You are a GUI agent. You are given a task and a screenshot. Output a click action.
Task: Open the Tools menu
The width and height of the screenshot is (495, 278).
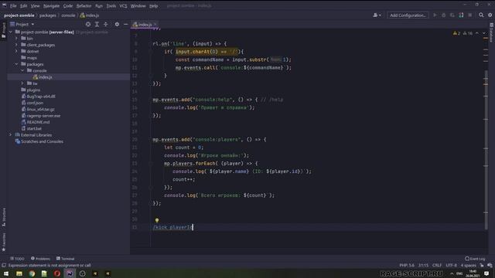point(111,5)
